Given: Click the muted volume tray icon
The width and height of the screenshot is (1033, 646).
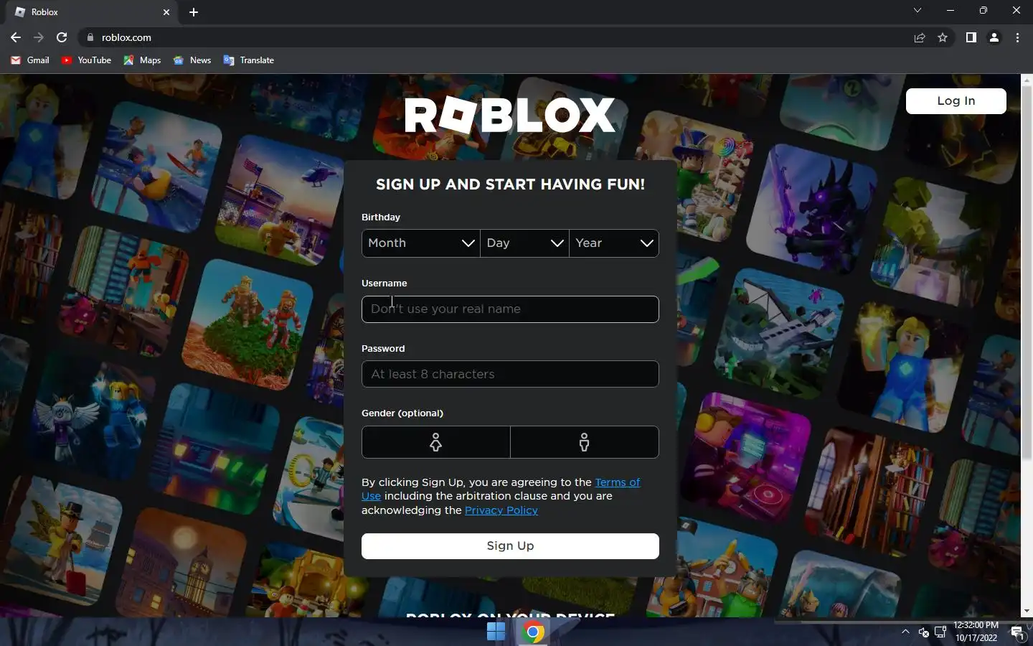Looking at the screenshot, I should click(x=924, y=632).
